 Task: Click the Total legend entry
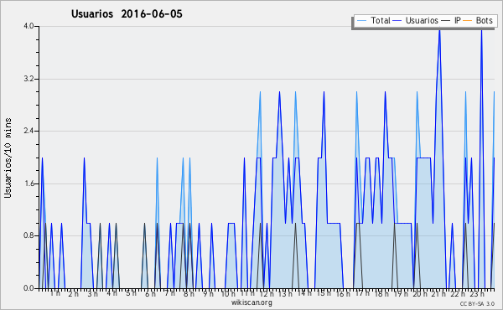pos(373,21)
